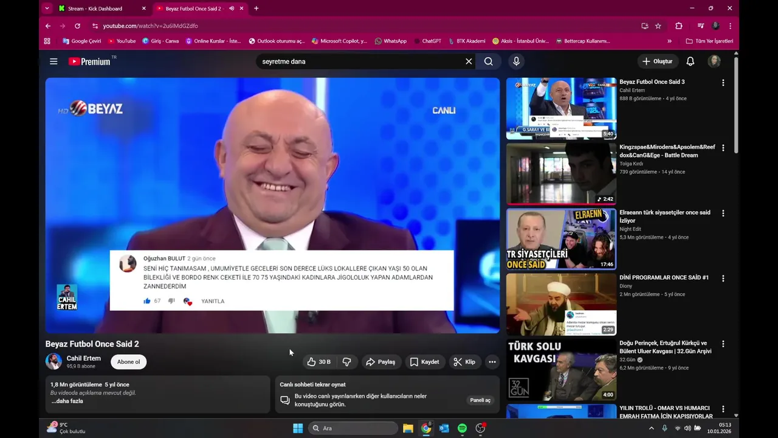Click the Oluştur create button
778x438 pixels.
coord(658,61)
